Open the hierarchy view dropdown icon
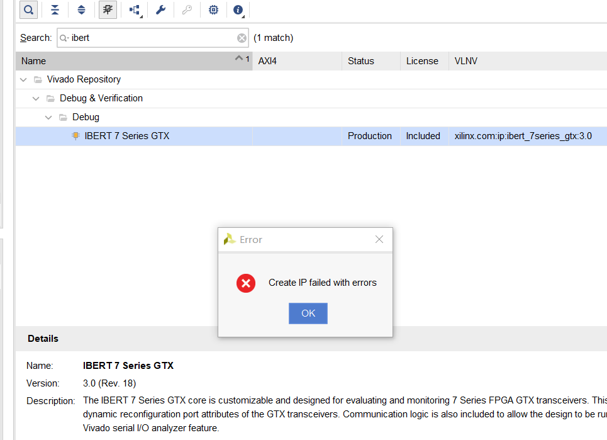Image resolution: width=607 pixels, height=440 pixels. [135, 10]
